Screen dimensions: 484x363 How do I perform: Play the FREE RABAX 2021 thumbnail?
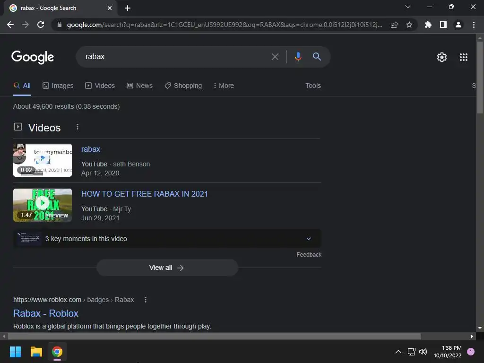tap(43, 205)
